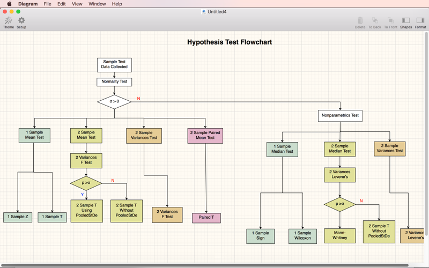
Task: Select the 1 Sample T box
Action: (x=52, y=217)
